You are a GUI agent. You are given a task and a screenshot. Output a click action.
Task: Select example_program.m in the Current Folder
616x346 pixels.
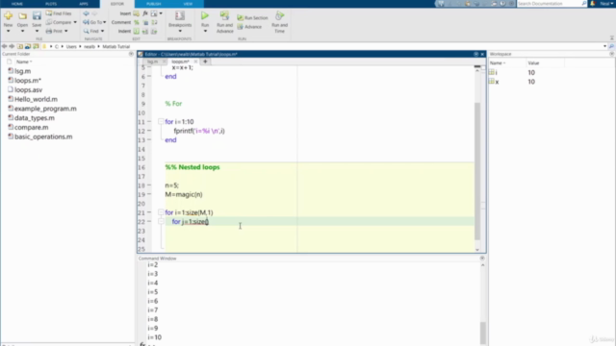coord(45,109)
